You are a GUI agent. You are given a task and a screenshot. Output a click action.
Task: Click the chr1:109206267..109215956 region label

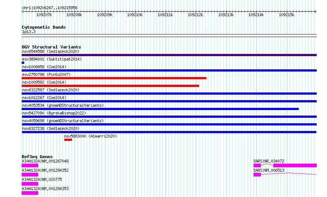[x=50, y=8]
